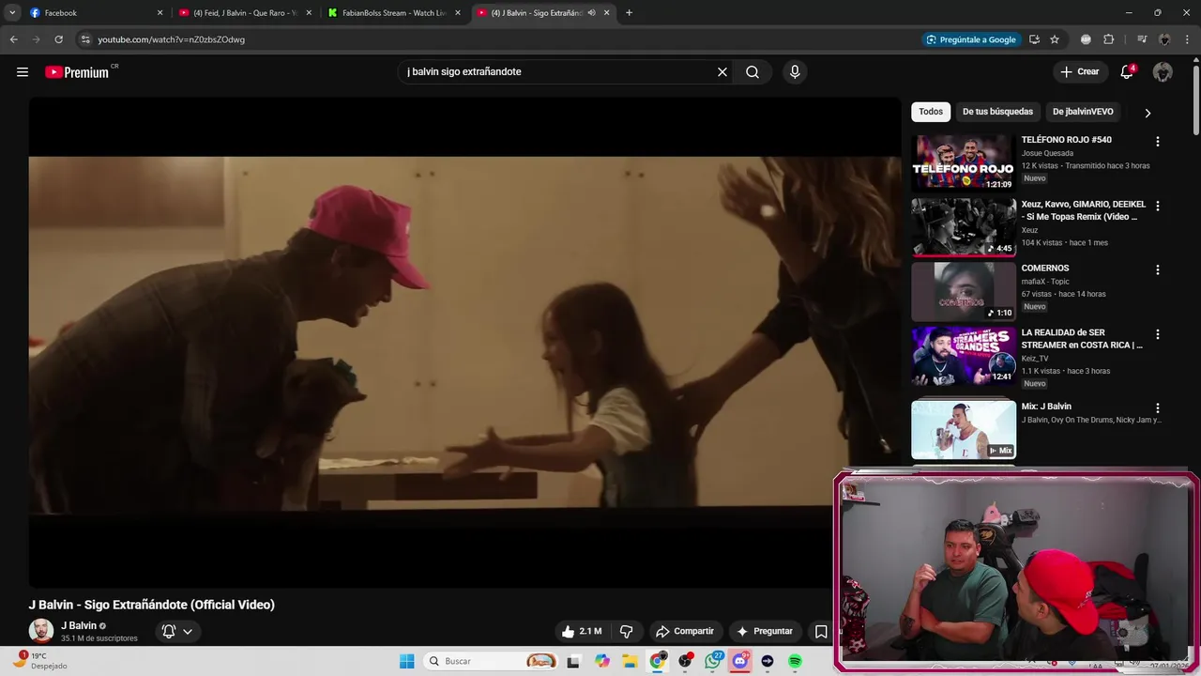
Task: Click the Chrome address bar URL
Action: coord(171,39)
